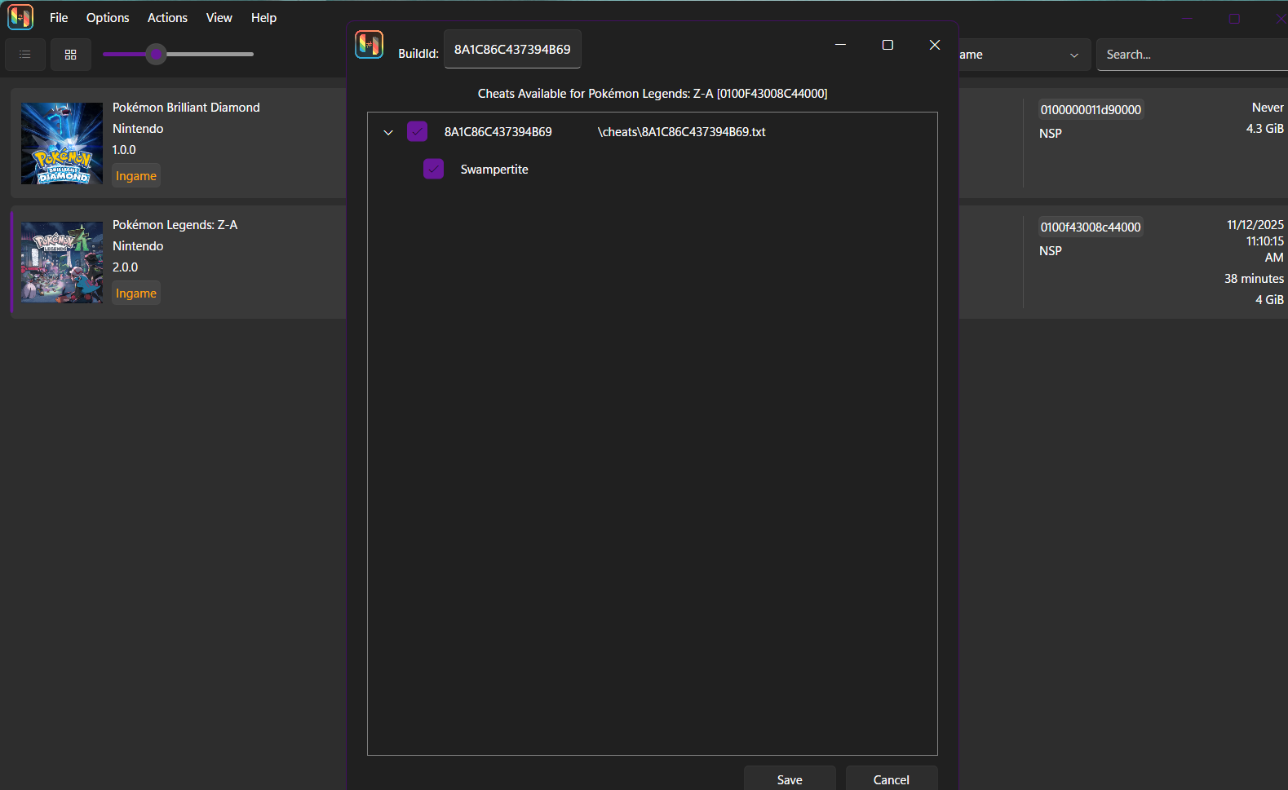This screenshot has width=1288, height=790.
Task: Click Ingame status of Brilliant Diamond
Action: (136, 176)
